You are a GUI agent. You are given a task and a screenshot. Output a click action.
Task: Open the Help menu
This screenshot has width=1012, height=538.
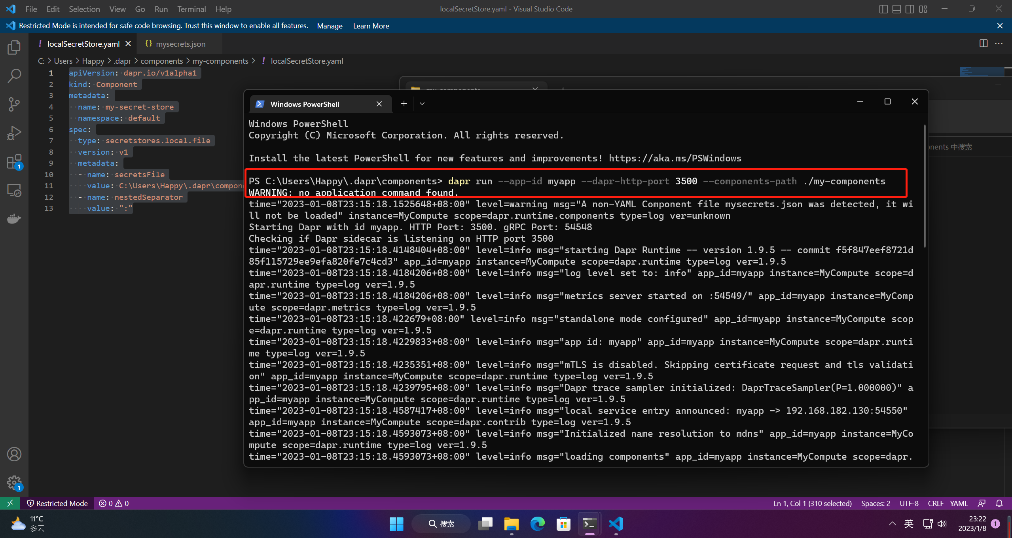click(x=223, y=9)
